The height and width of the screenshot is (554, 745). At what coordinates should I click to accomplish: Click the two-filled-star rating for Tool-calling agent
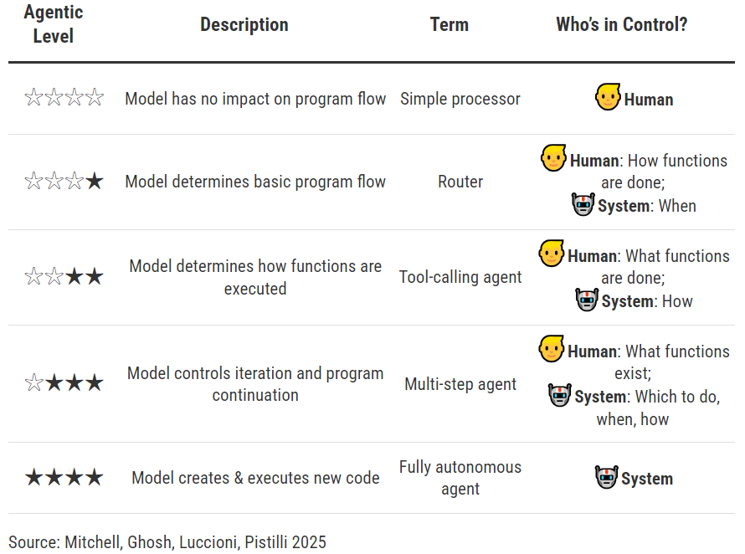coord(64,276)
